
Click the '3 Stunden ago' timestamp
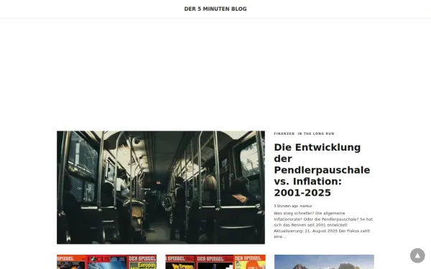pos(286,206)
